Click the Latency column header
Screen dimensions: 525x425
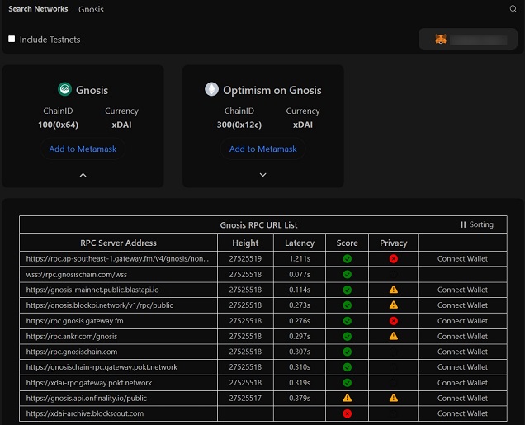[x=300, y=243]
